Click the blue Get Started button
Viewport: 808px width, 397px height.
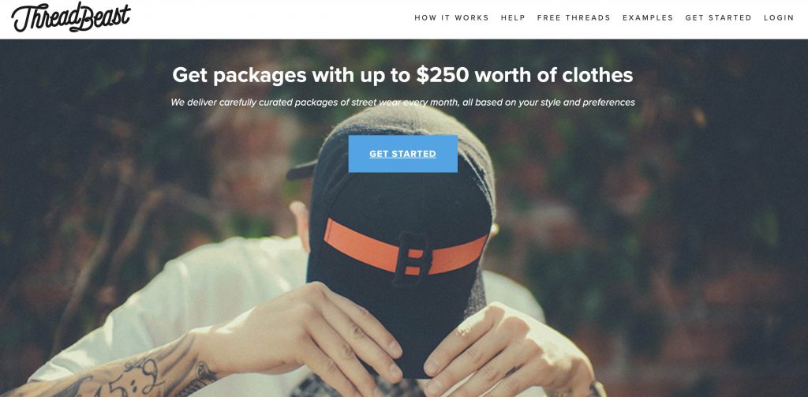coord(403,154)
